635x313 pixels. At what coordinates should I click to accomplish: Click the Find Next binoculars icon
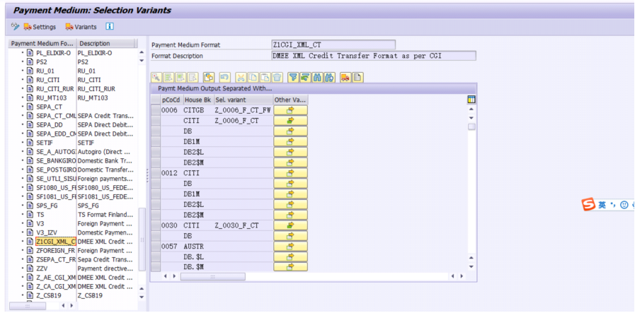pos(329,77)
